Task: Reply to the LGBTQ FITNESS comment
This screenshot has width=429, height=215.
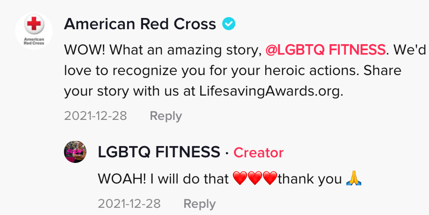Action: click(199, 204)
